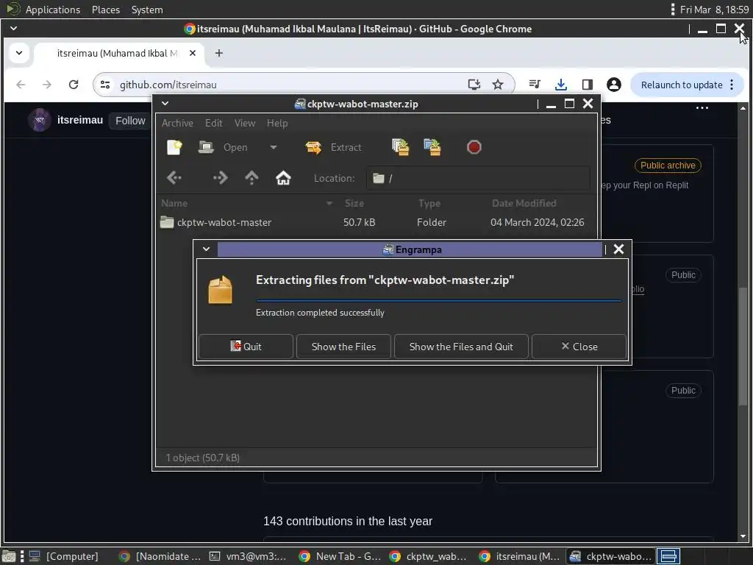This screenshot has height=565, width=753.
Task: Click the Add Folder to archive icon
Action: point(432,147)
